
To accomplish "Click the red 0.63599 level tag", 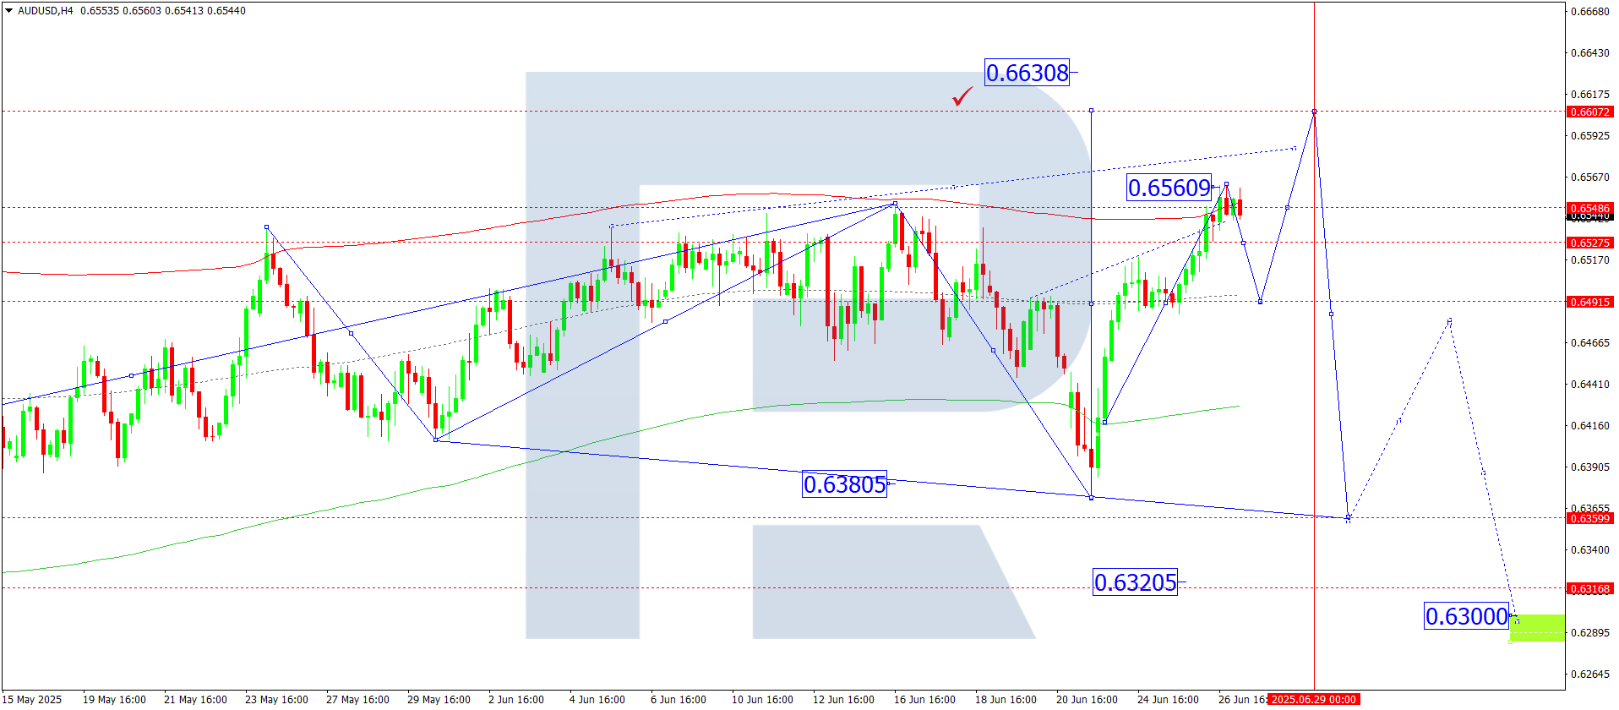I will pyautogui.click(x=1589, y=518).
